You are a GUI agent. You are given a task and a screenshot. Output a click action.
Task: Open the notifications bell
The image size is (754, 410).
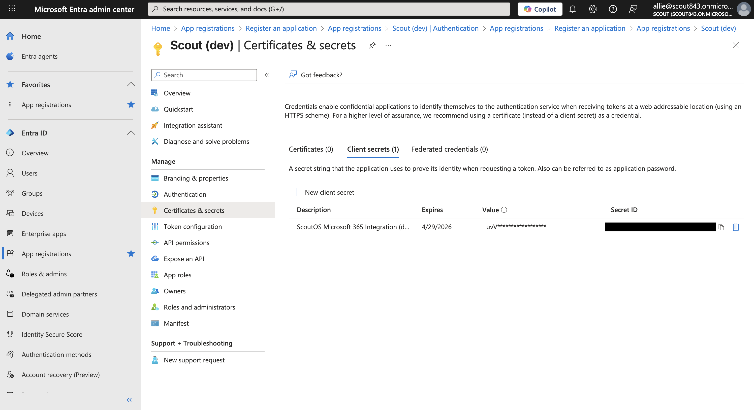(572, 9)
